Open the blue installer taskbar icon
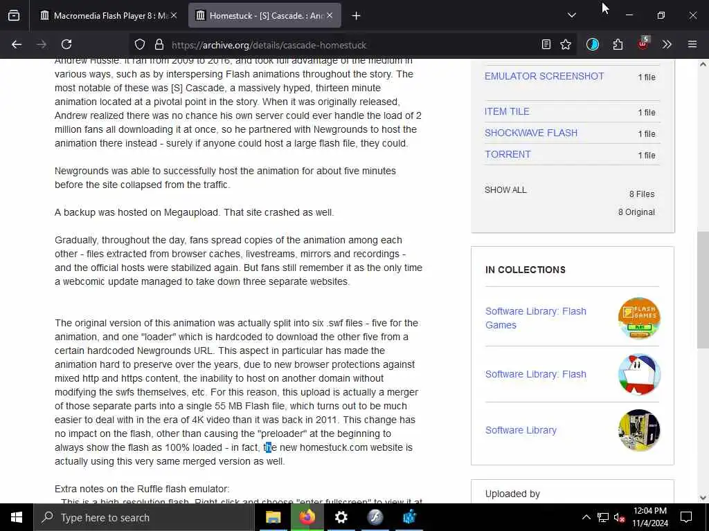 [409, 517]
